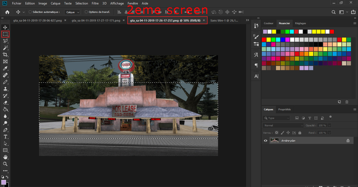
Task: Open the History panel icon
Action: tap(256, 26)
